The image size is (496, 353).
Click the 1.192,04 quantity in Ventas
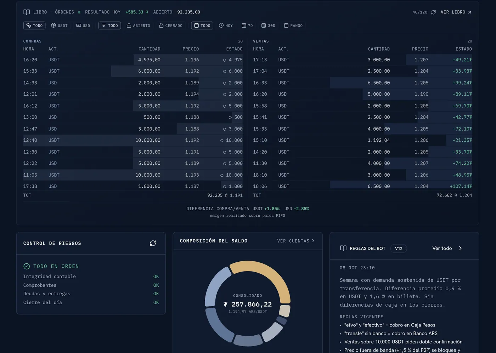click(x=379, y=140)
